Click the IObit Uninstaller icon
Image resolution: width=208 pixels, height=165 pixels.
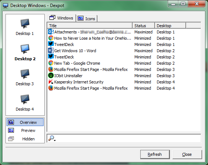(x=51, y=75)
